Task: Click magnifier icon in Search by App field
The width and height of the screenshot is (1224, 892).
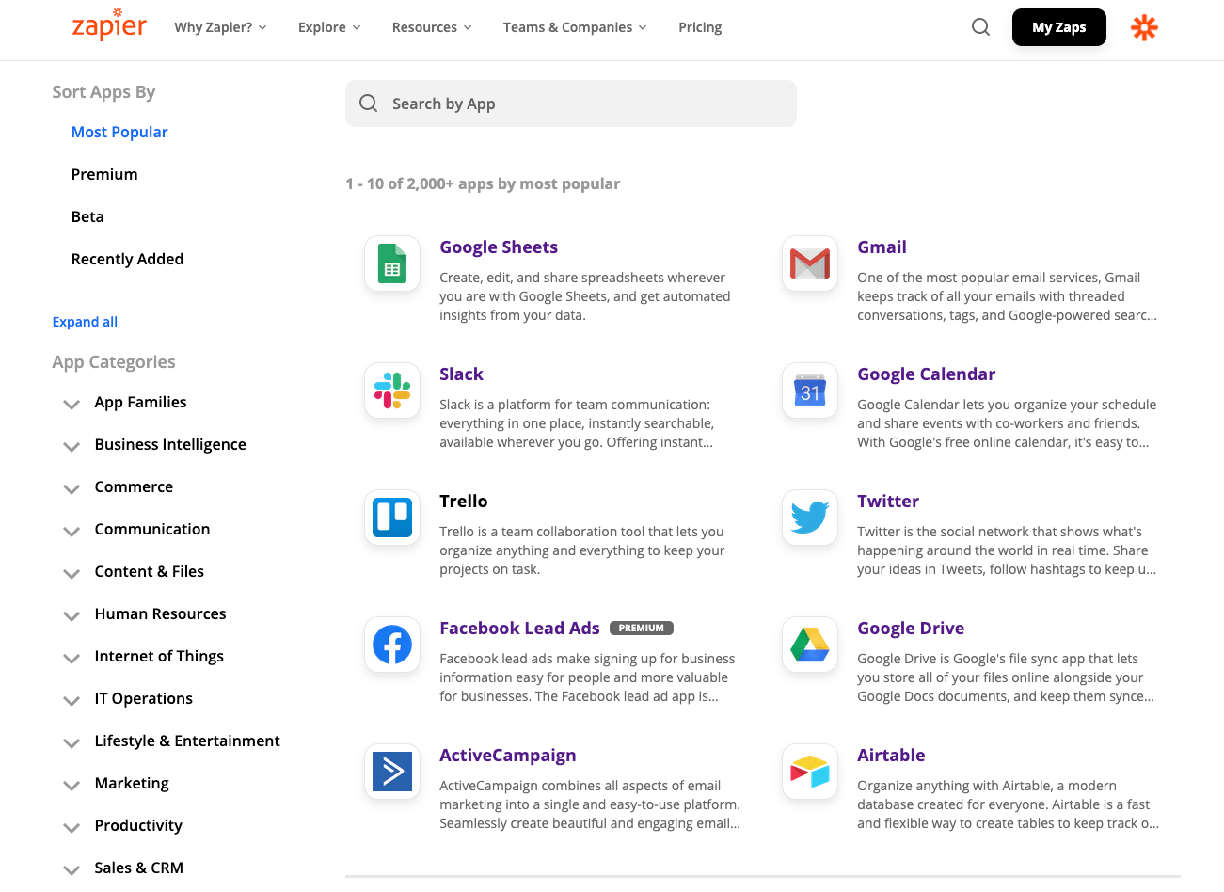Action: tap(369, 104)
